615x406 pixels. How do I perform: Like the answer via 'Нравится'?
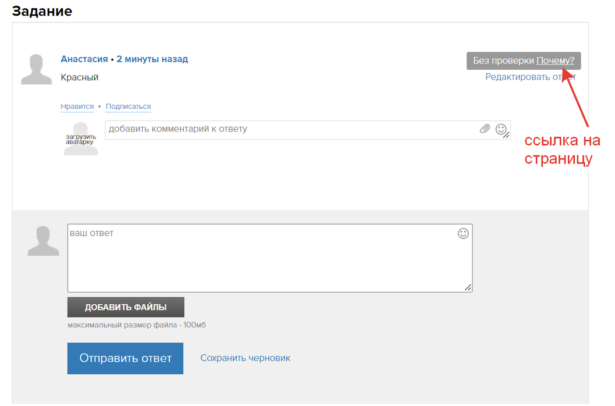coord(77,106)
